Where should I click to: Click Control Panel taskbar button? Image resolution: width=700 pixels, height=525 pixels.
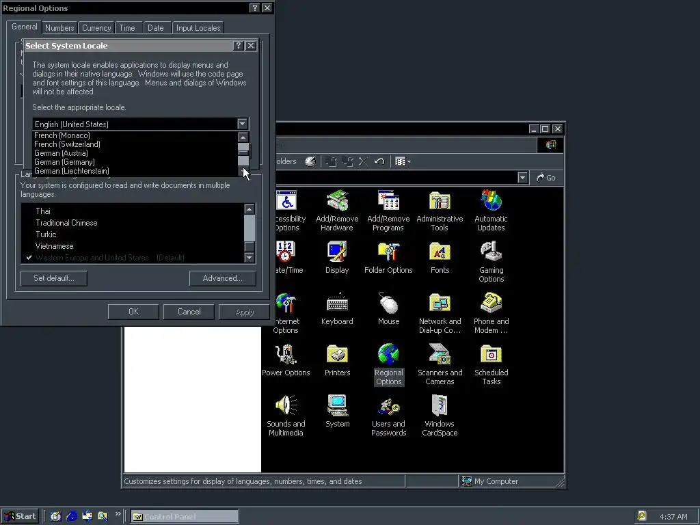[185, 517]
